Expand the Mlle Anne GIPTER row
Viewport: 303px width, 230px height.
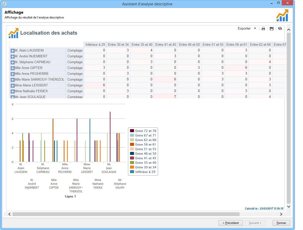coord(12,68)
